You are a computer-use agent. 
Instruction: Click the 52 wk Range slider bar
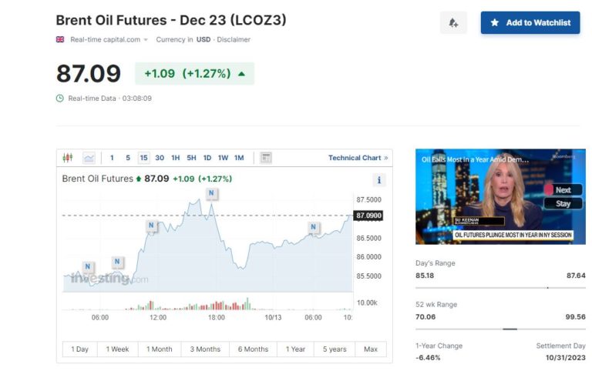(500, 329)
